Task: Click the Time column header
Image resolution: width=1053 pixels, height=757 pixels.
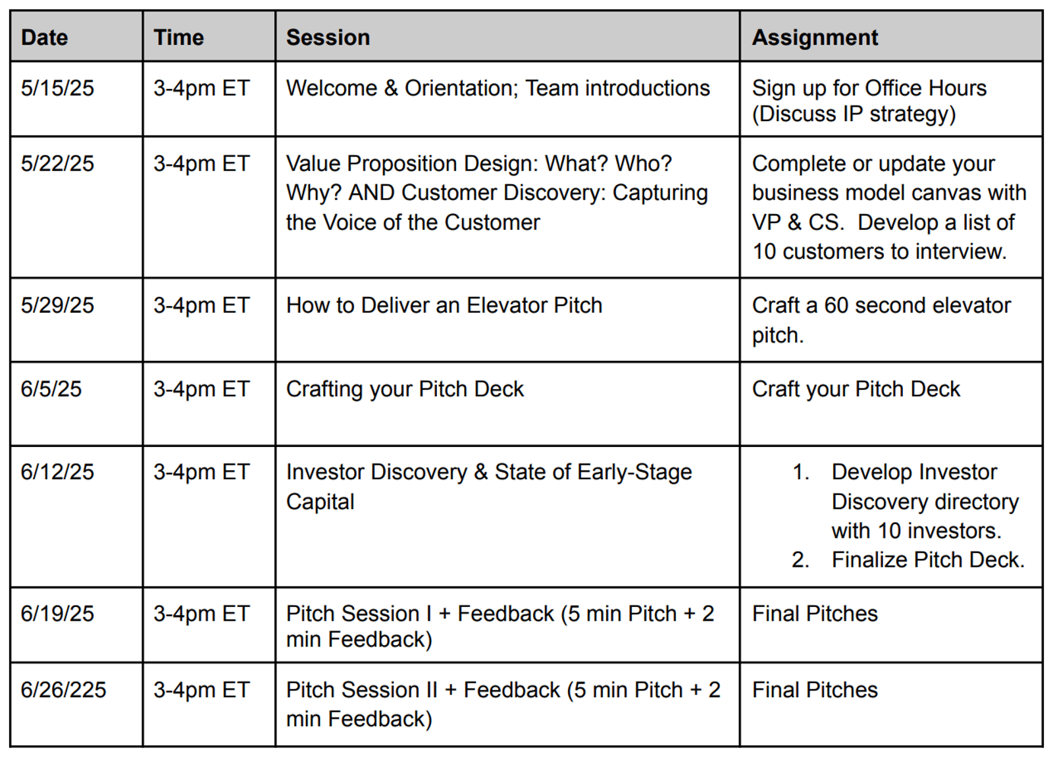Action: (209, 37)
